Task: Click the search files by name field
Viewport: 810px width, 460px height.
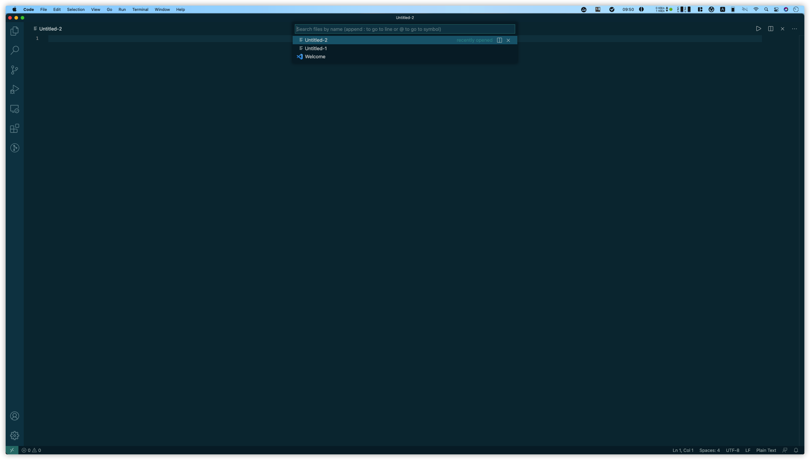Action: (x=405, y=29)
